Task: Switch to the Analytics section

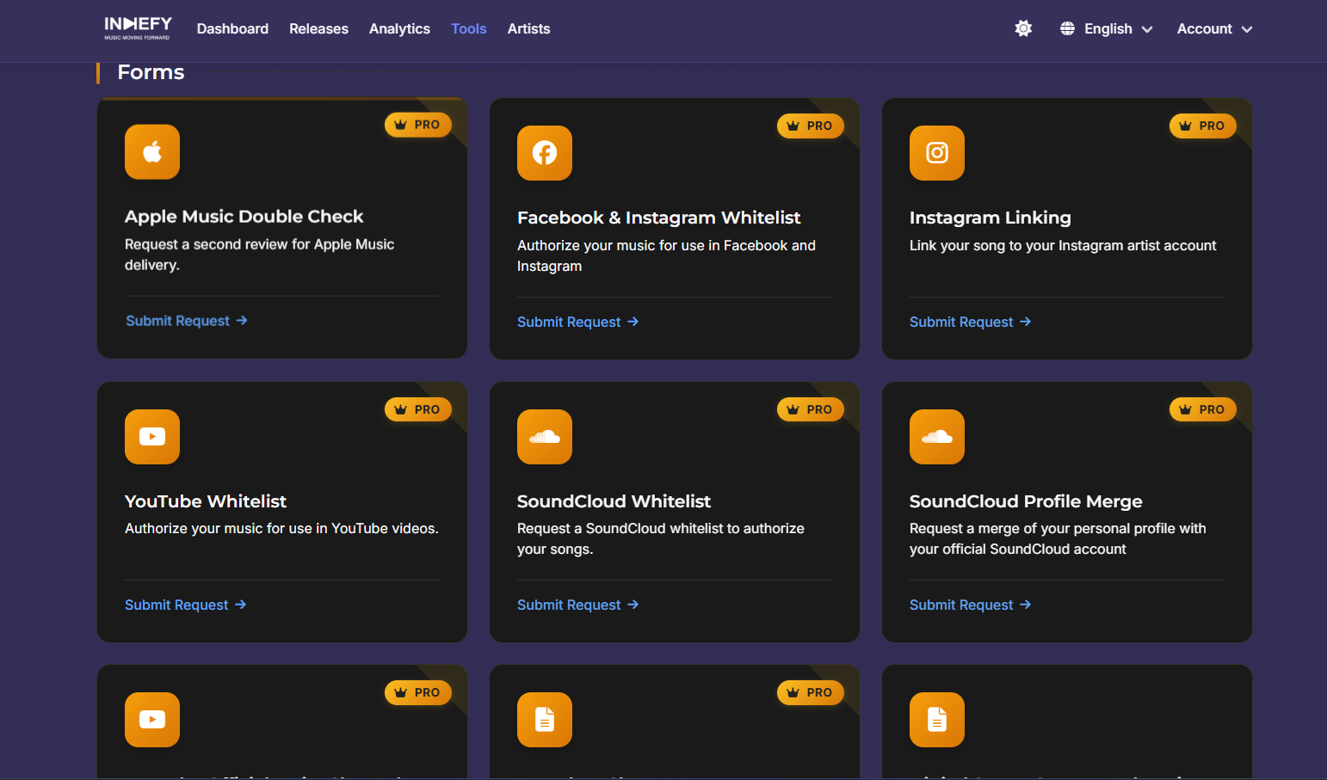Action: (x=399, y=28)
